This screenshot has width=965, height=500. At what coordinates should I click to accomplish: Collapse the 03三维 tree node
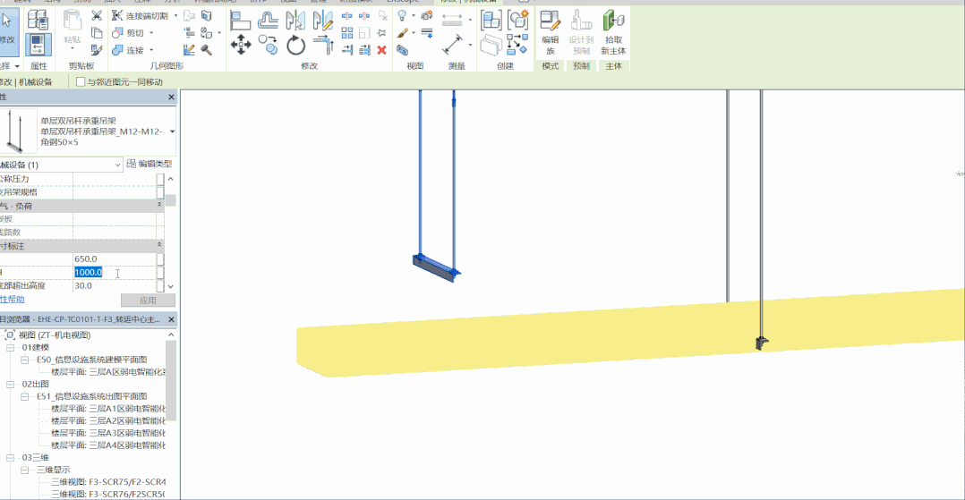(11, 458)
